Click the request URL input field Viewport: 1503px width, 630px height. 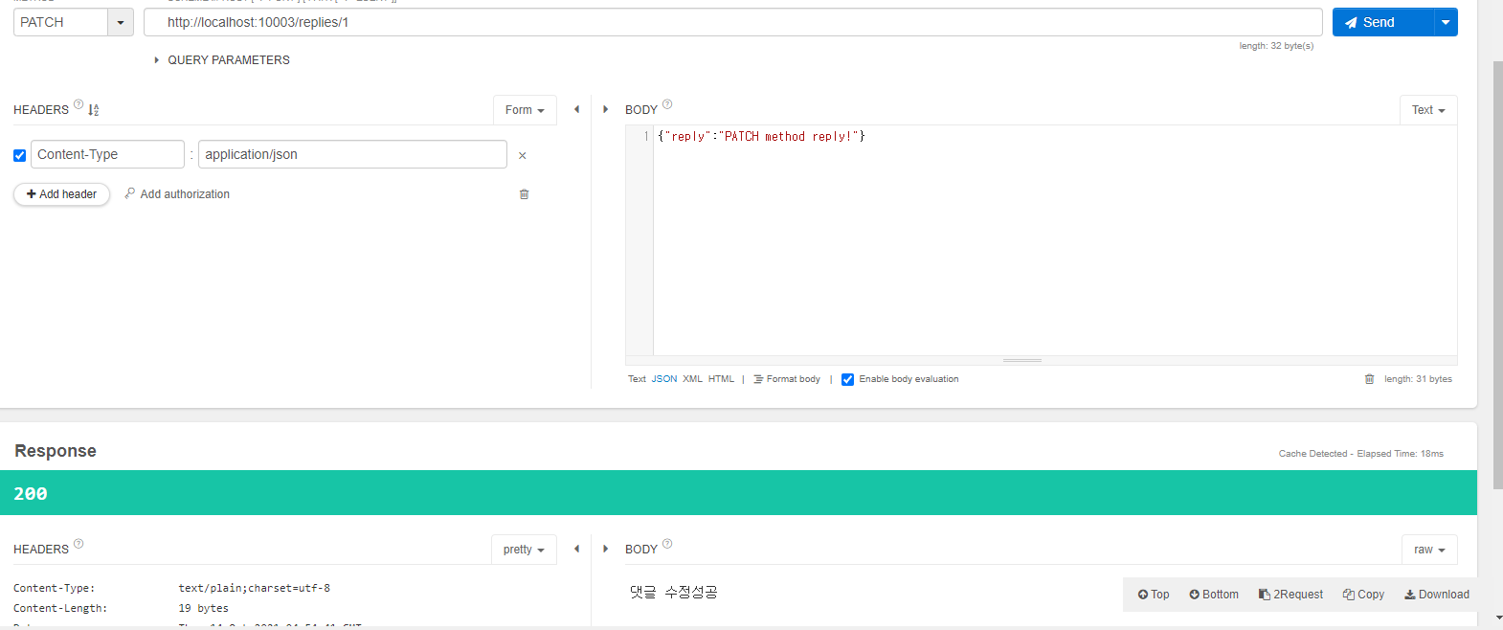point(732,22)
